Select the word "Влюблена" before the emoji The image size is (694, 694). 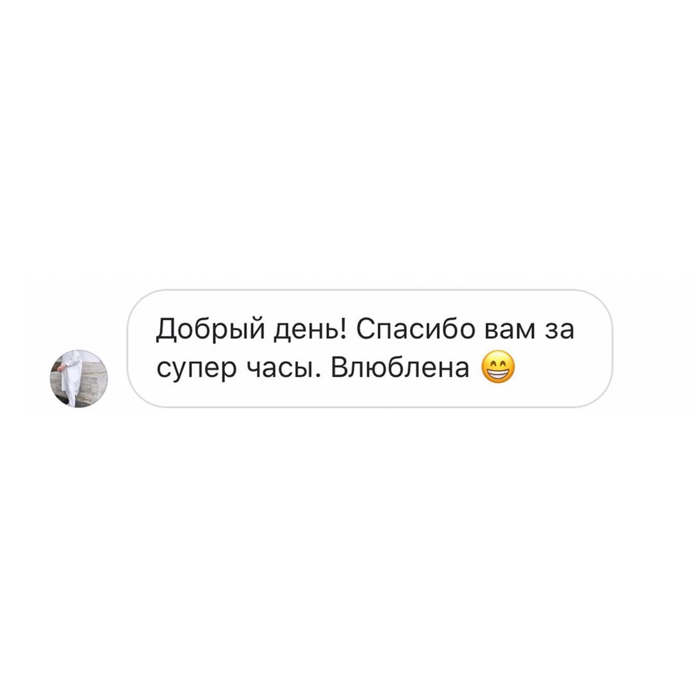(400, 367)
